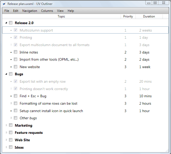Expand the Other bugs row
Viewport: 171px width, 154px height.
click(x=11, y=118)
